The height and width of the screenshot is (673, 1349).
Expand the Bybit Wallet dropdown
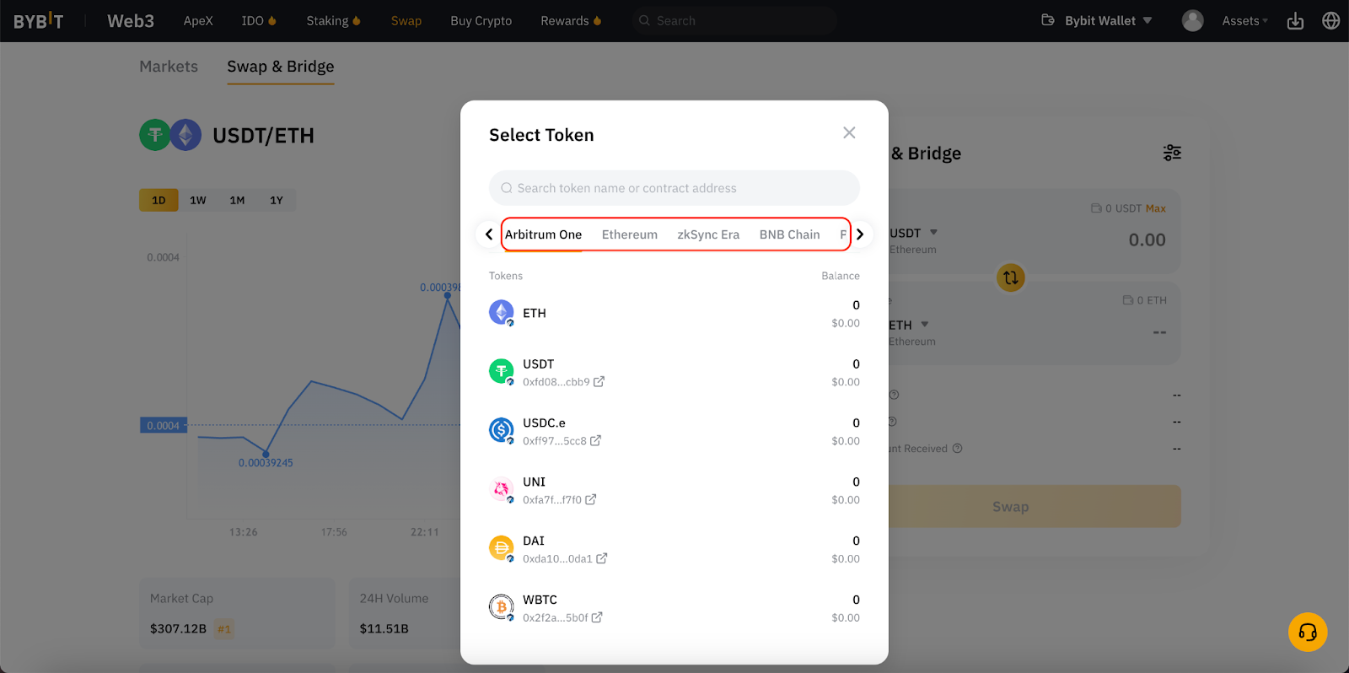tap(1097, 20)
